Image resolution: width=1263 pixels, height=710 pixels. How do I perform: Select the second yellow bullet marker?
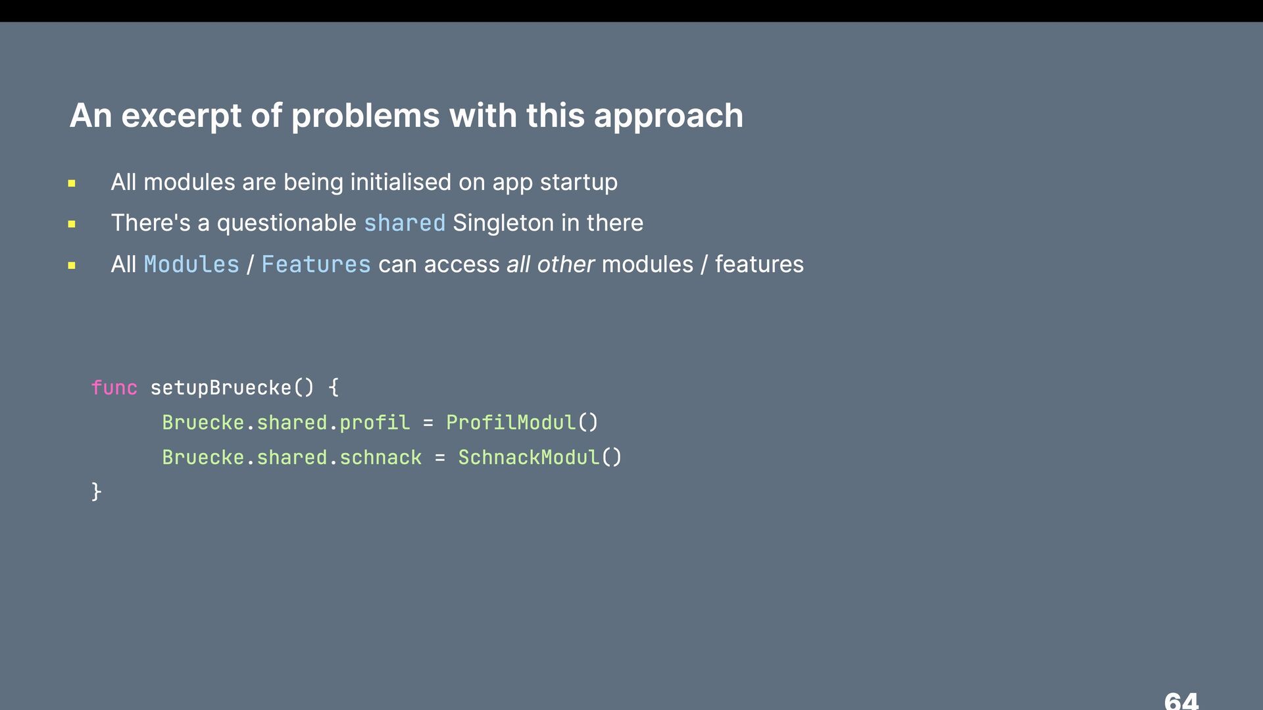point(72,224)
